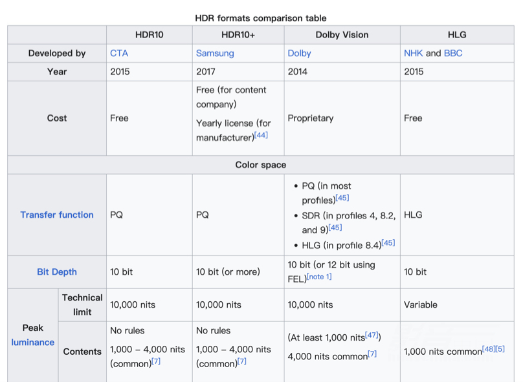
Task: Click the Variable technical limit cell
Action: tap(457, 304)
